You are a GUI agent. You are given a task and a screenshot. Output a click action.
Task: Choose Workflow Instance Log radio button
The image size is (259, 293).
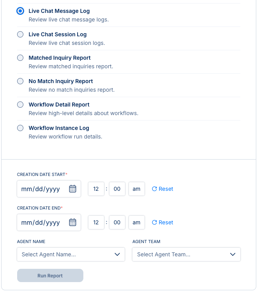(x=20, y=128)
